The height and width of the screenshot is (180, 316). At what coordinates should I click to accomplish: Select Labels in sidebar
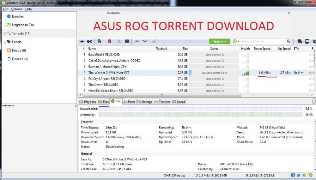click(16, 42)
